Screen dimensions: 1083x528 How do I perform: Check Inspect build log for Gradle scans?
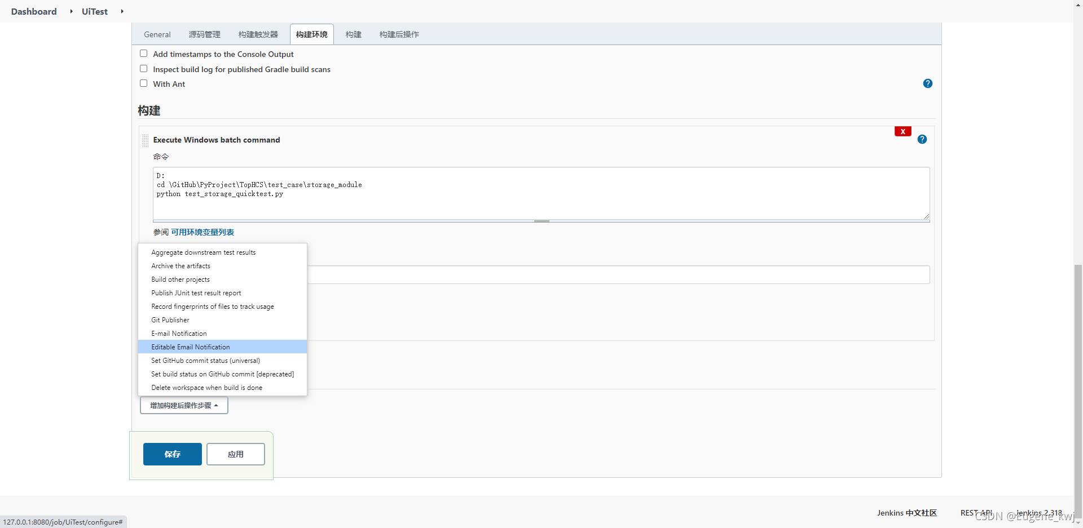click(143, 69)
